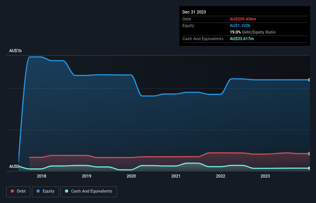Click the Equity row label in tooltip
The width and height of the screenshot is (316, 203).
pyautogui.click(x=188, y=25)
